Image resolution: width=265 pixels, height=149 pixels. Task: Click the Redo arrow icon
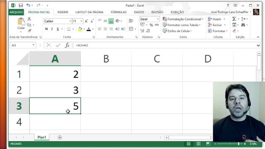[x=39, y=5]
